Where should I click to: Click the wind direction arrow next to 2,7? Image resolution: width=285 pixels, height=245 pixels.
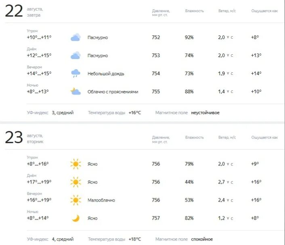pyautogui.click(x=228, y=182)
